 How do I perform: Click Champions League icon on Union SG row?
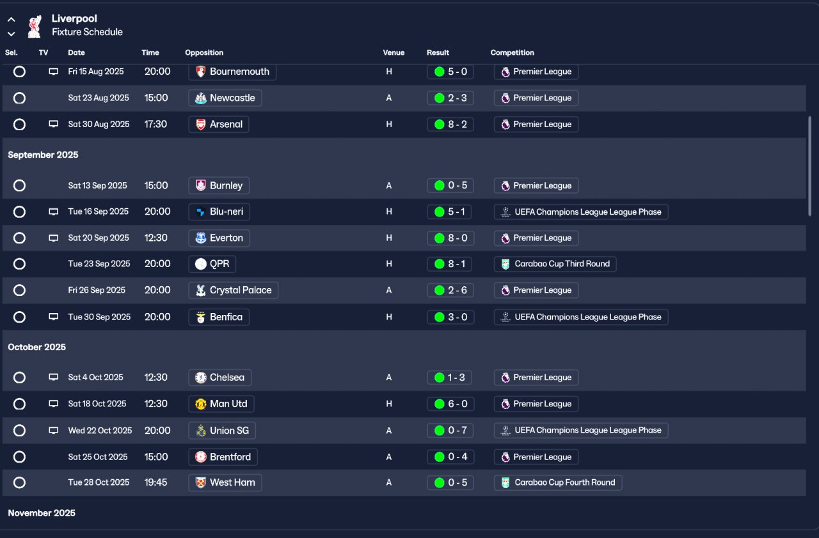(x=505, y=431)
